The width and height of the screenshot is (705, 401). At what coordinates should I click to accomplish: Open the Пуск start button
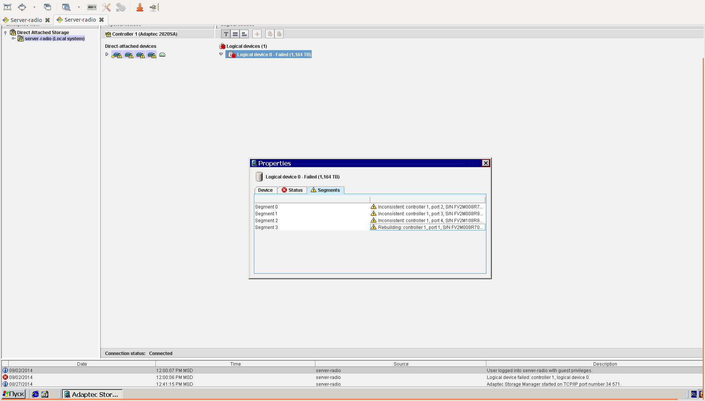click(14, 394)
